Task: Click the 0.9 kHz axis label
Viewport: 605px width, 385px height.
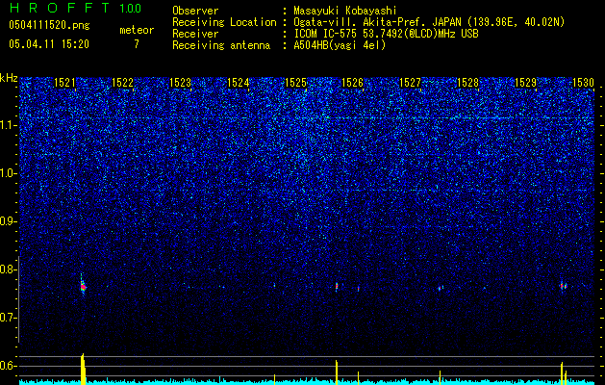Action: coord(9,221)
